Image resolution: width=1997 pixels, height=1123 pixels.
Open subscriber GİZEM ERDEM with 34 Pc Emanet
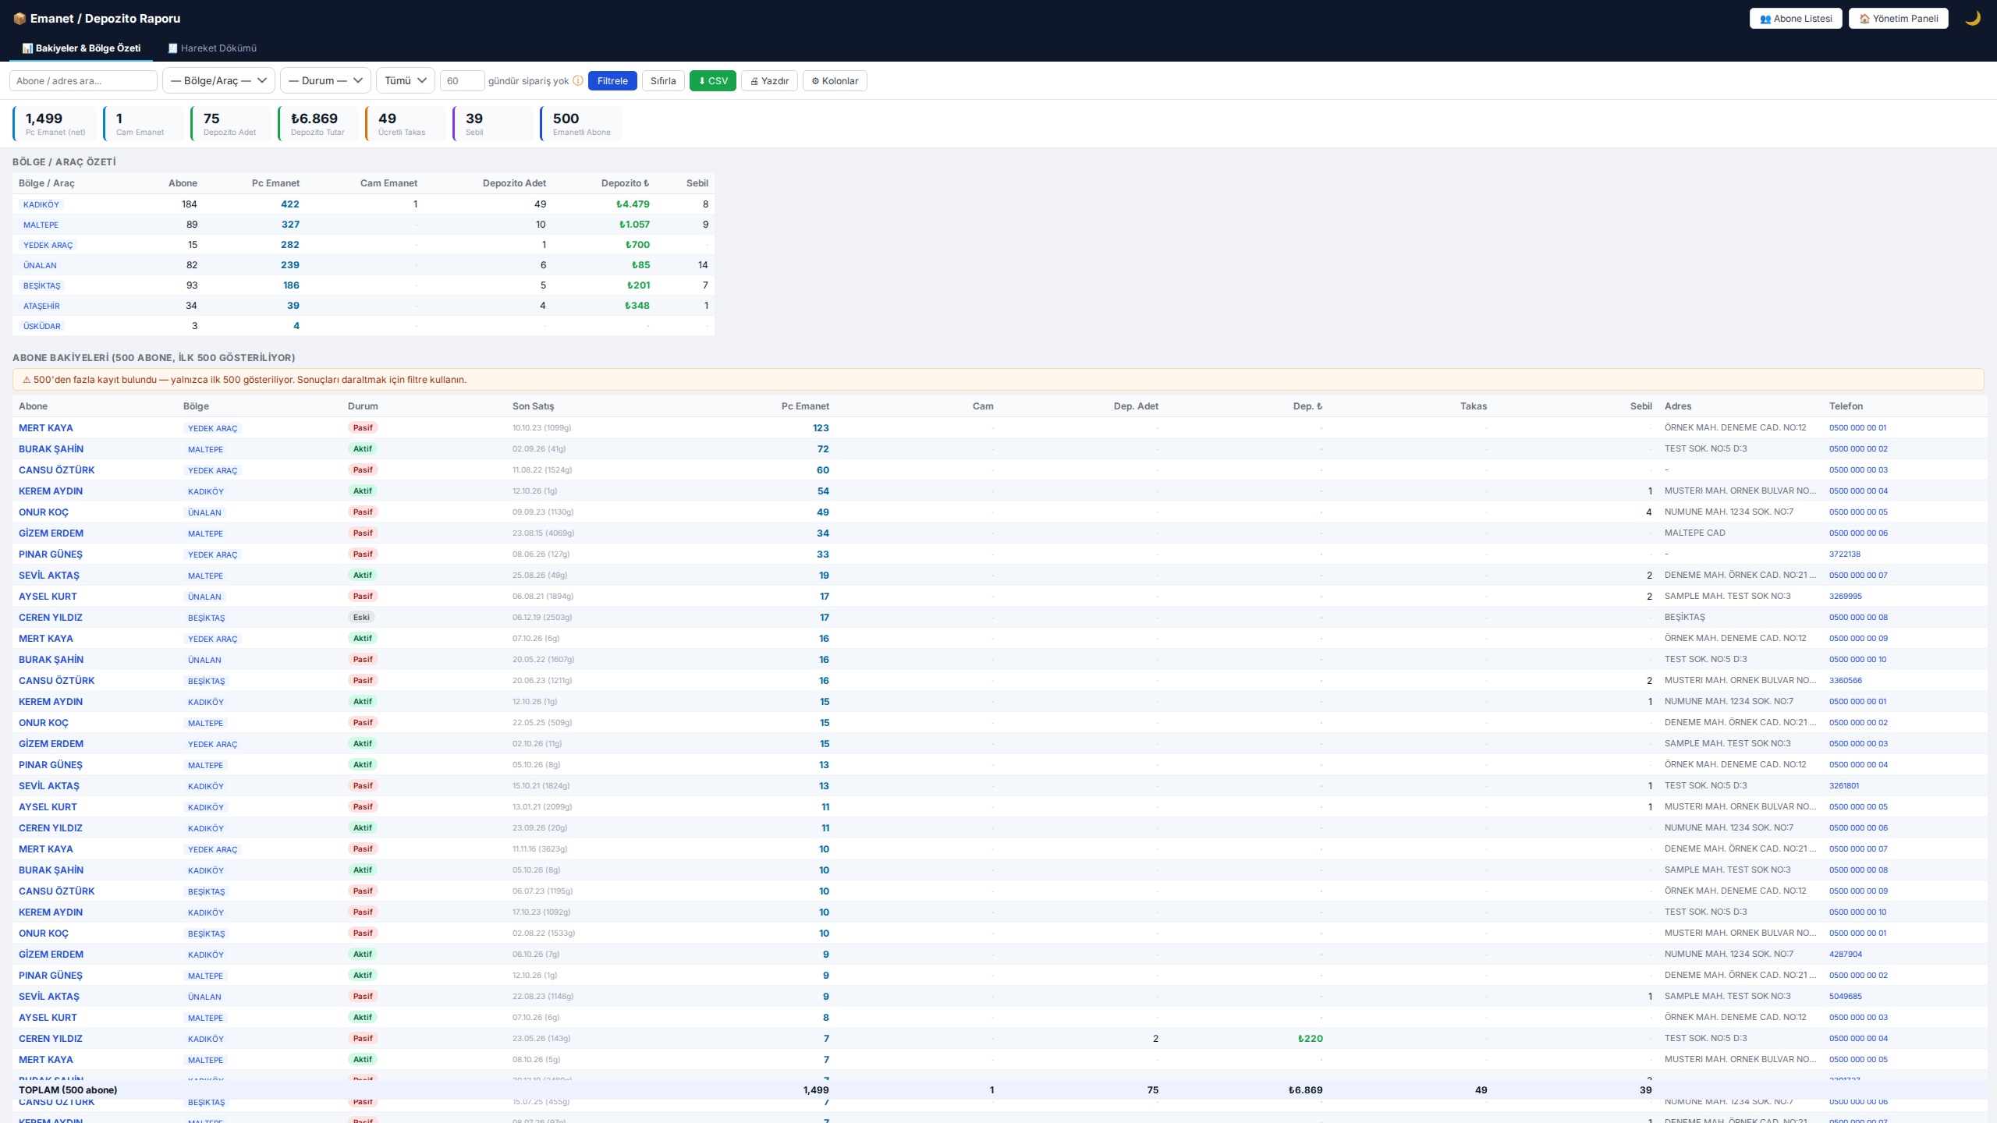point(51,533)
